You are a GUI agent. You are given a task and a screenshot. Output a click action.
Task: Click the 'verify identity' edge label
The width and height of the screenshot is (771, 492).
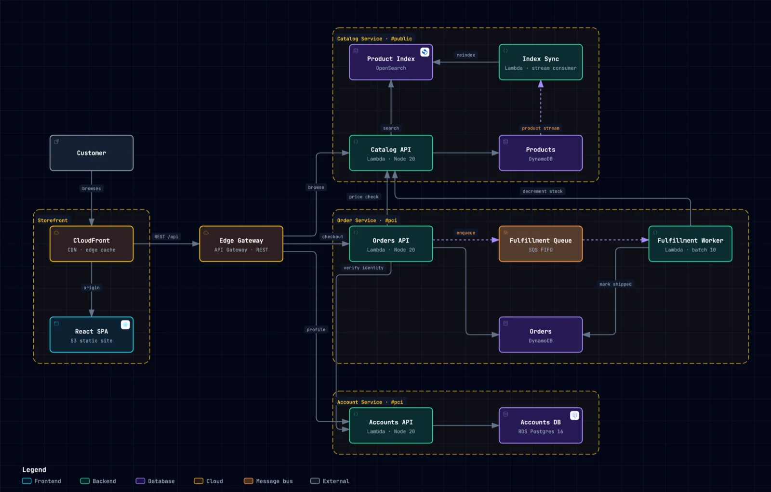coord(364,268)
